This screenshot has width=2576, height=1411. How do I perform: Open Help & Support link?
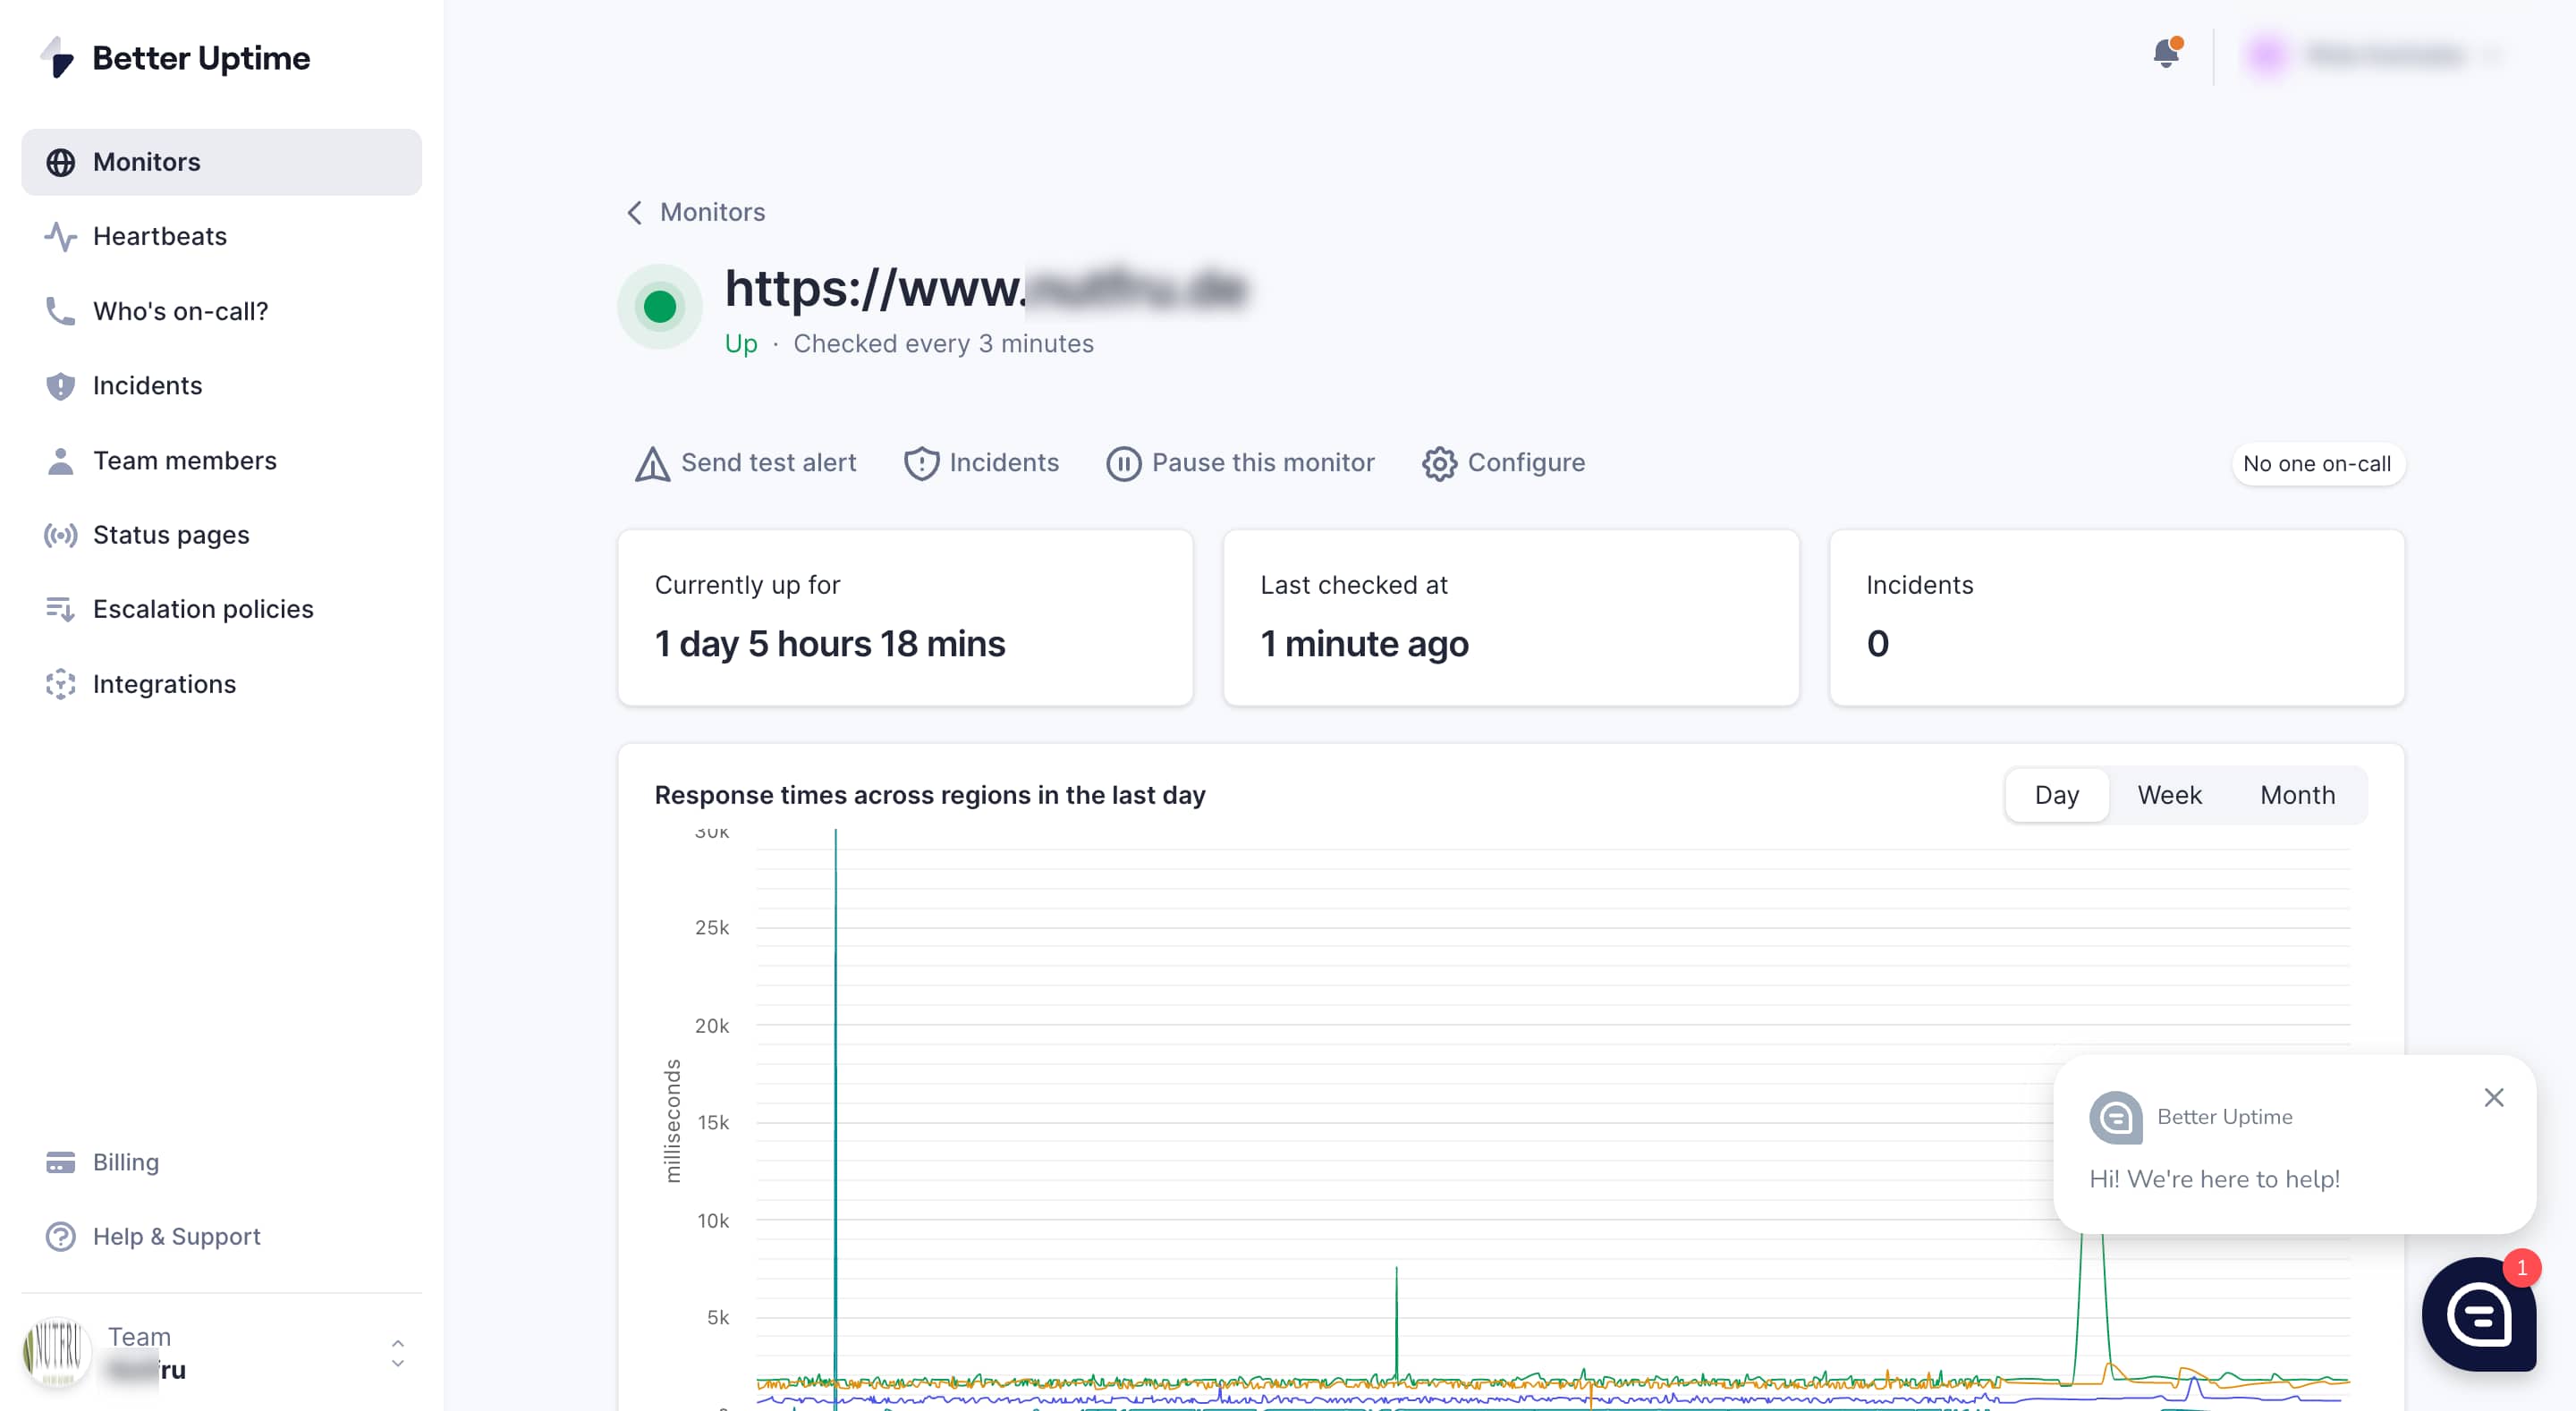tap(222, 1237)
